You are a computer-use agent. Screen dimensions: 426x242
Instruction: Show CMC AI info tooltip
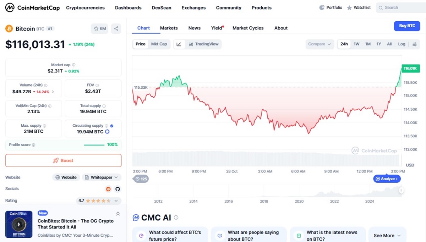(176, 218)
